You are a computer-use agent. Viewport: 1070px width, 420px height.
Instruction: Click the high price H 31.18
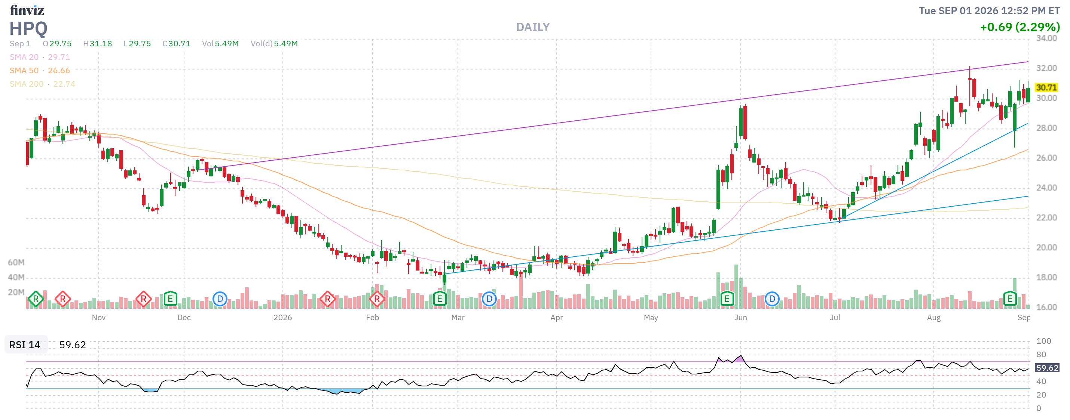[x=98, y=44]
